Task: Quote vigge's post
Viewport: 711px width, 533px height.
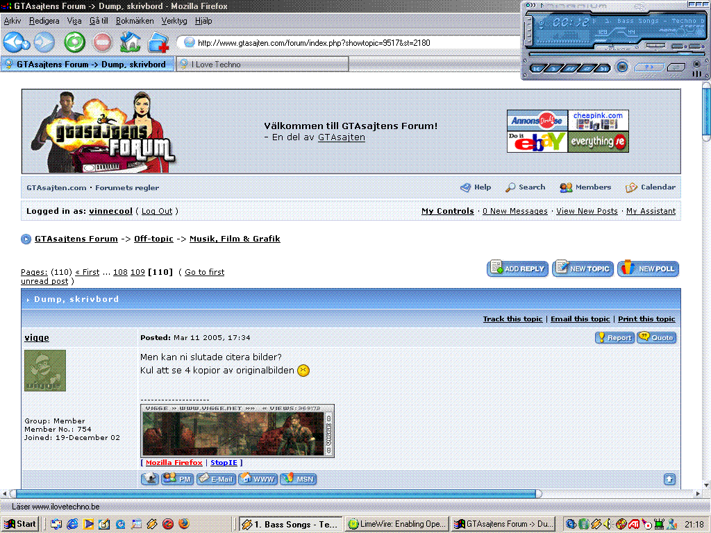Action: click(657, 338)
